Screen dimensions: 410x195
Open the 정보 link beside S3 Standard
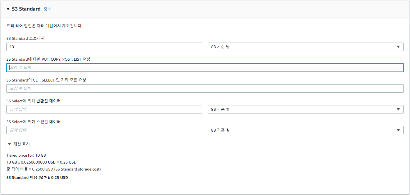[47, 9]
